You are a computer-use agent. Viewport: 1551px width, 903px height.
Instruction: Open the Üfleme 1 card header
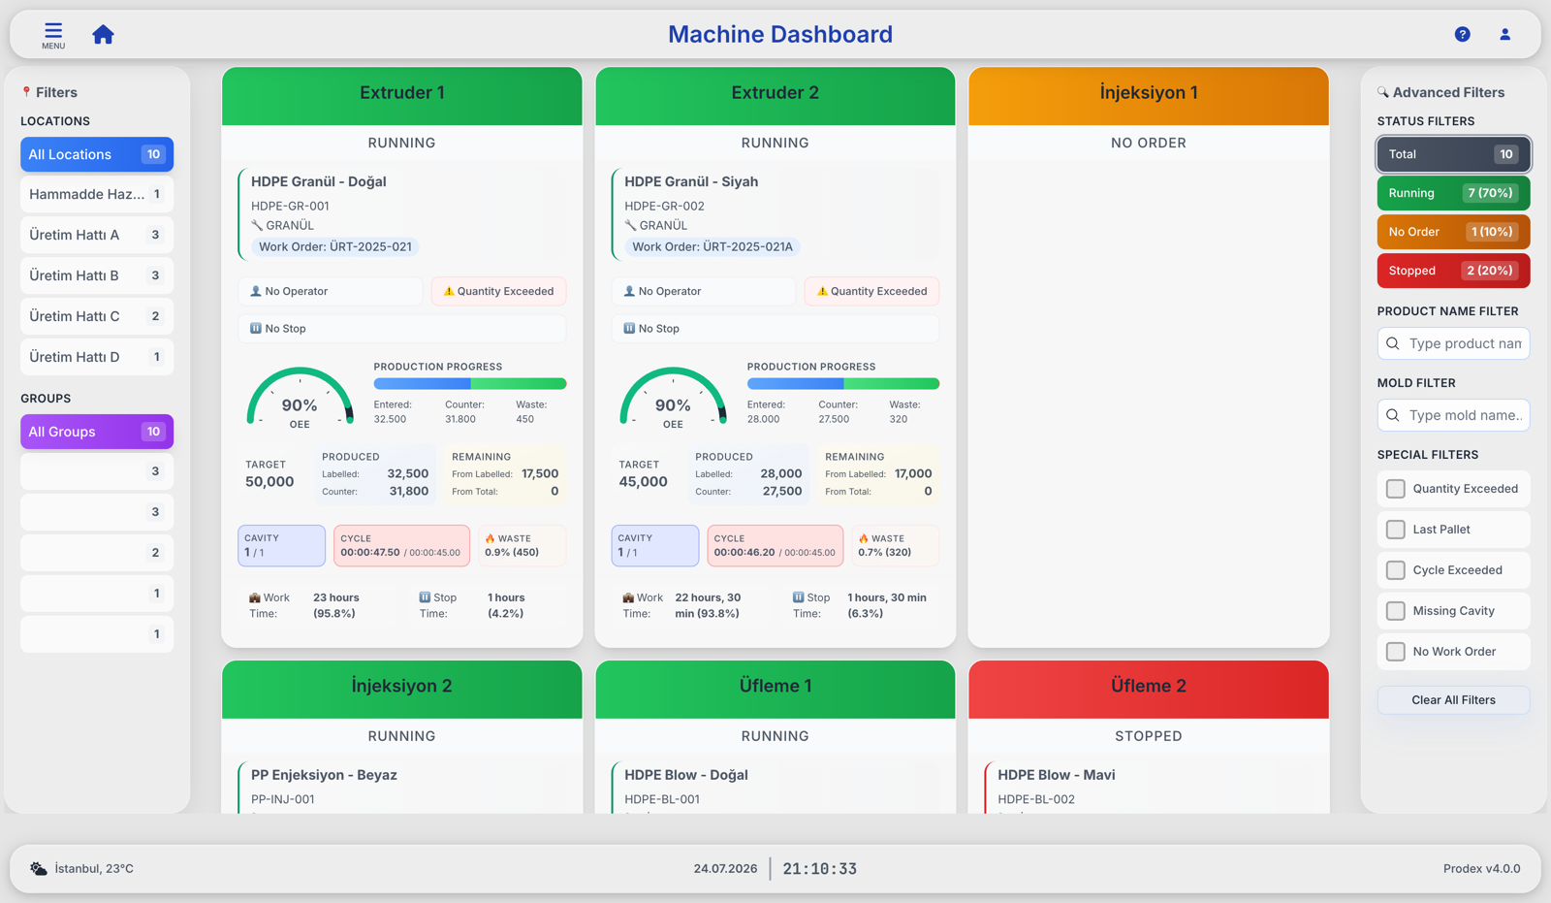pyautogui.click(x=775, y=690)
